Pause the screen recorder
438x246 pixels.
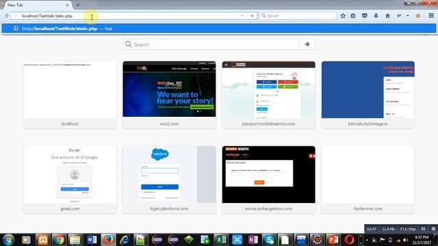pos(423,229)
